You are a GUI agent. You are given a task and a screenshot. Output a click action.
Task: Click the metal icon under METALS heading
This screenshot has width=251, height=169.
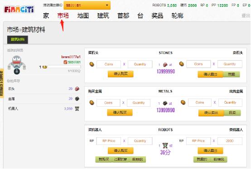(x=165, y=103)
